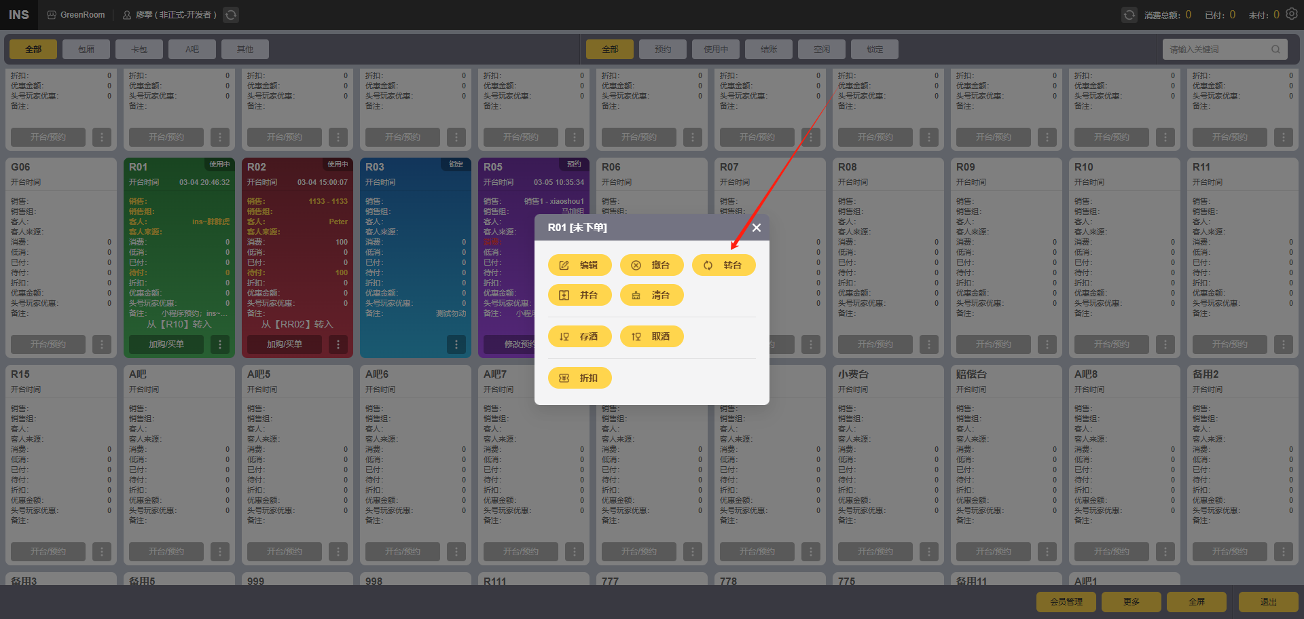Click search magnifier icon in keyword box
Screen dimensions: 1304x619
1275,49
